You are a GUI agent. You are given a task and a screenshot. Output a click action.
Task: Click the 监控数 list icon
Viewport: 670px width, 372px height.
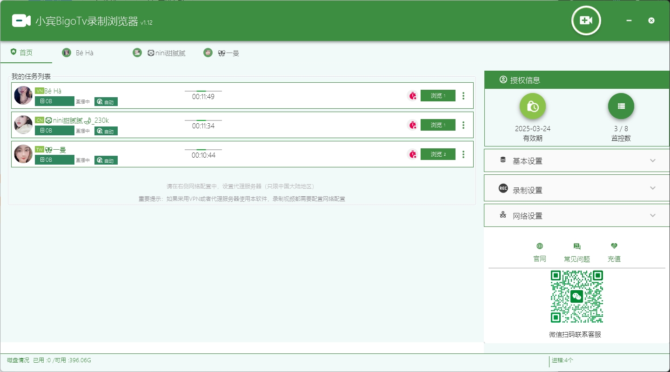pos(621,106)
